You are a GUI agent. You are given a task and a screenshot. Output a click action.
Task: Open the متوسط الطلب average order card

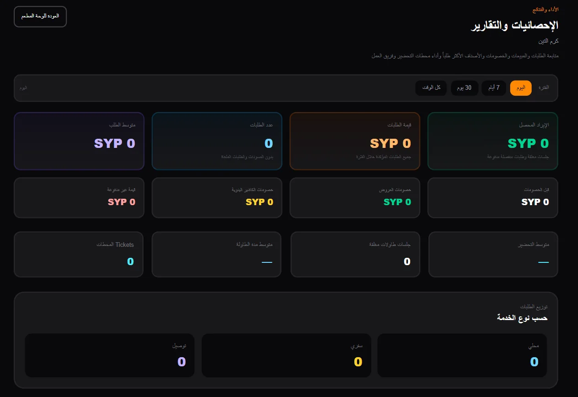79,141
